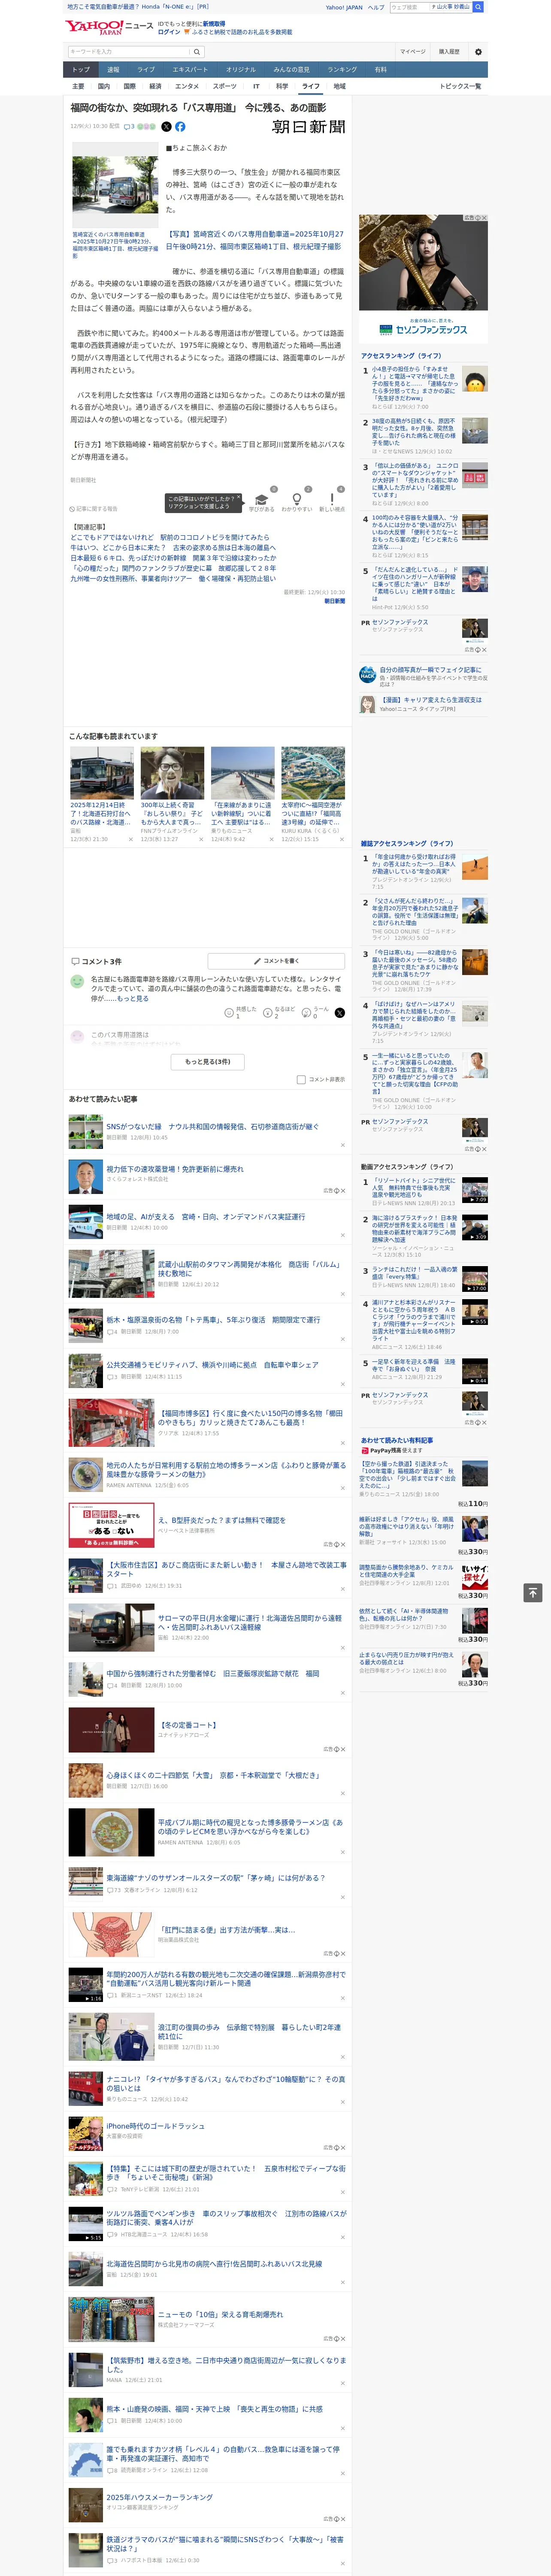This screenshot has width=551, height=2576.
Task: React with わかりやすい lightbulb icon
Action: coord(296,501)
